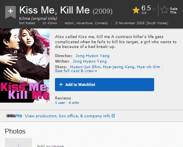This screenshot has height=147, width=183.
Task: Click the Rate This label
Action: 174,11
